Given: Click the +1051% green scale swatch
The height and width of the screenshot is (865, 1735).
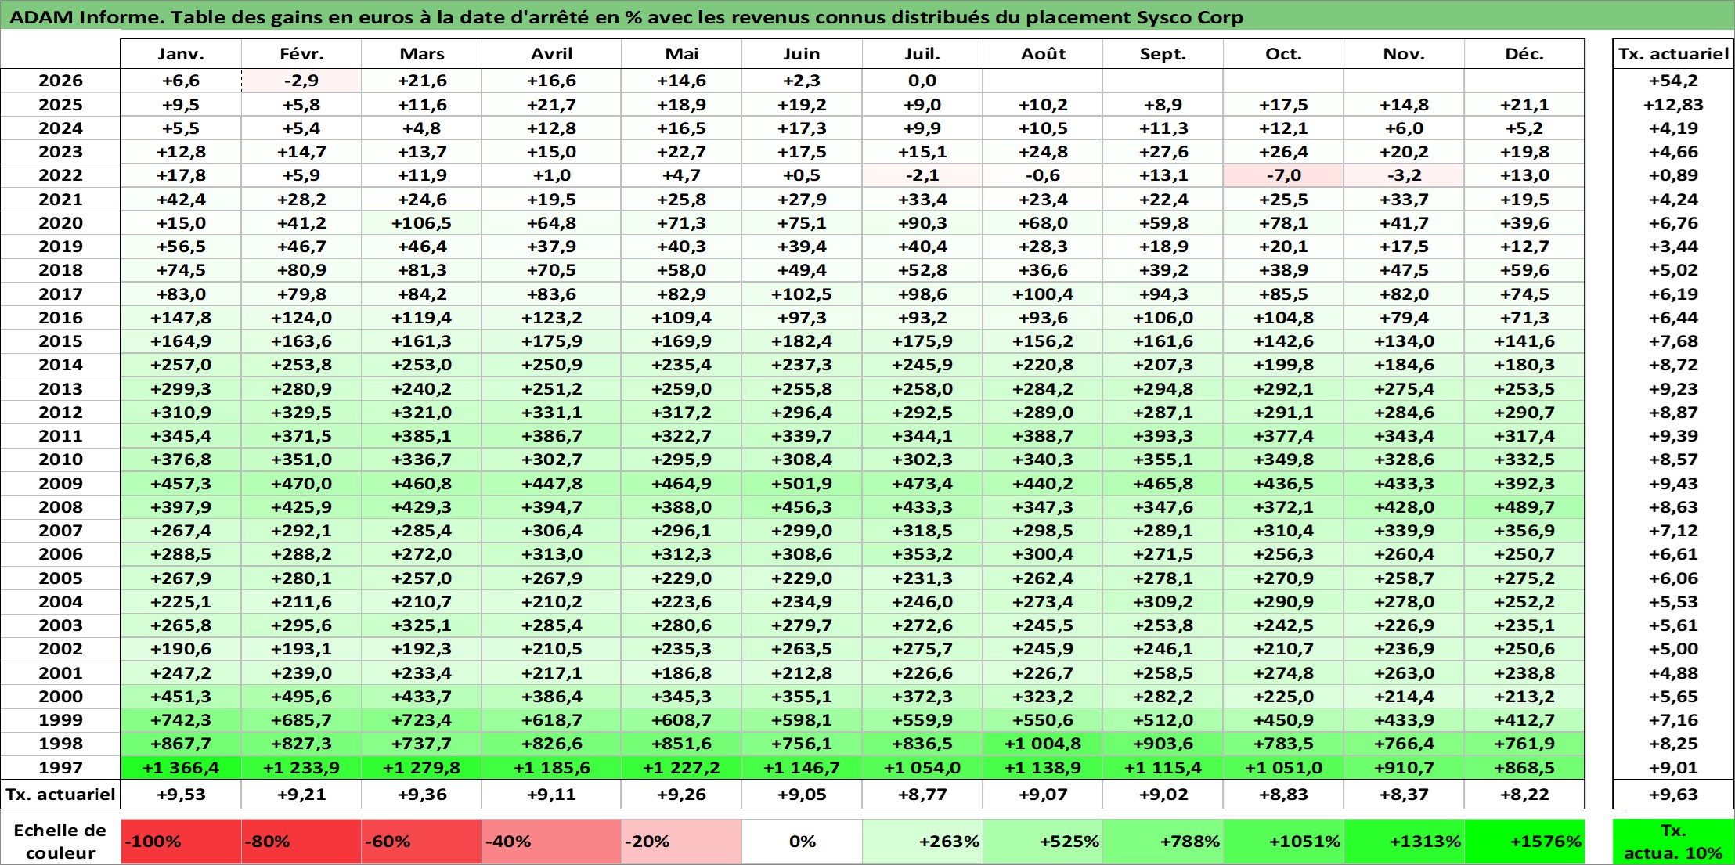Looking at the screenshot, I should [x=1284, y=842].
